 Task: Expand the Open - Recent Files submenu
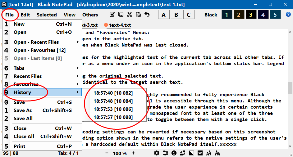[43, 42]
